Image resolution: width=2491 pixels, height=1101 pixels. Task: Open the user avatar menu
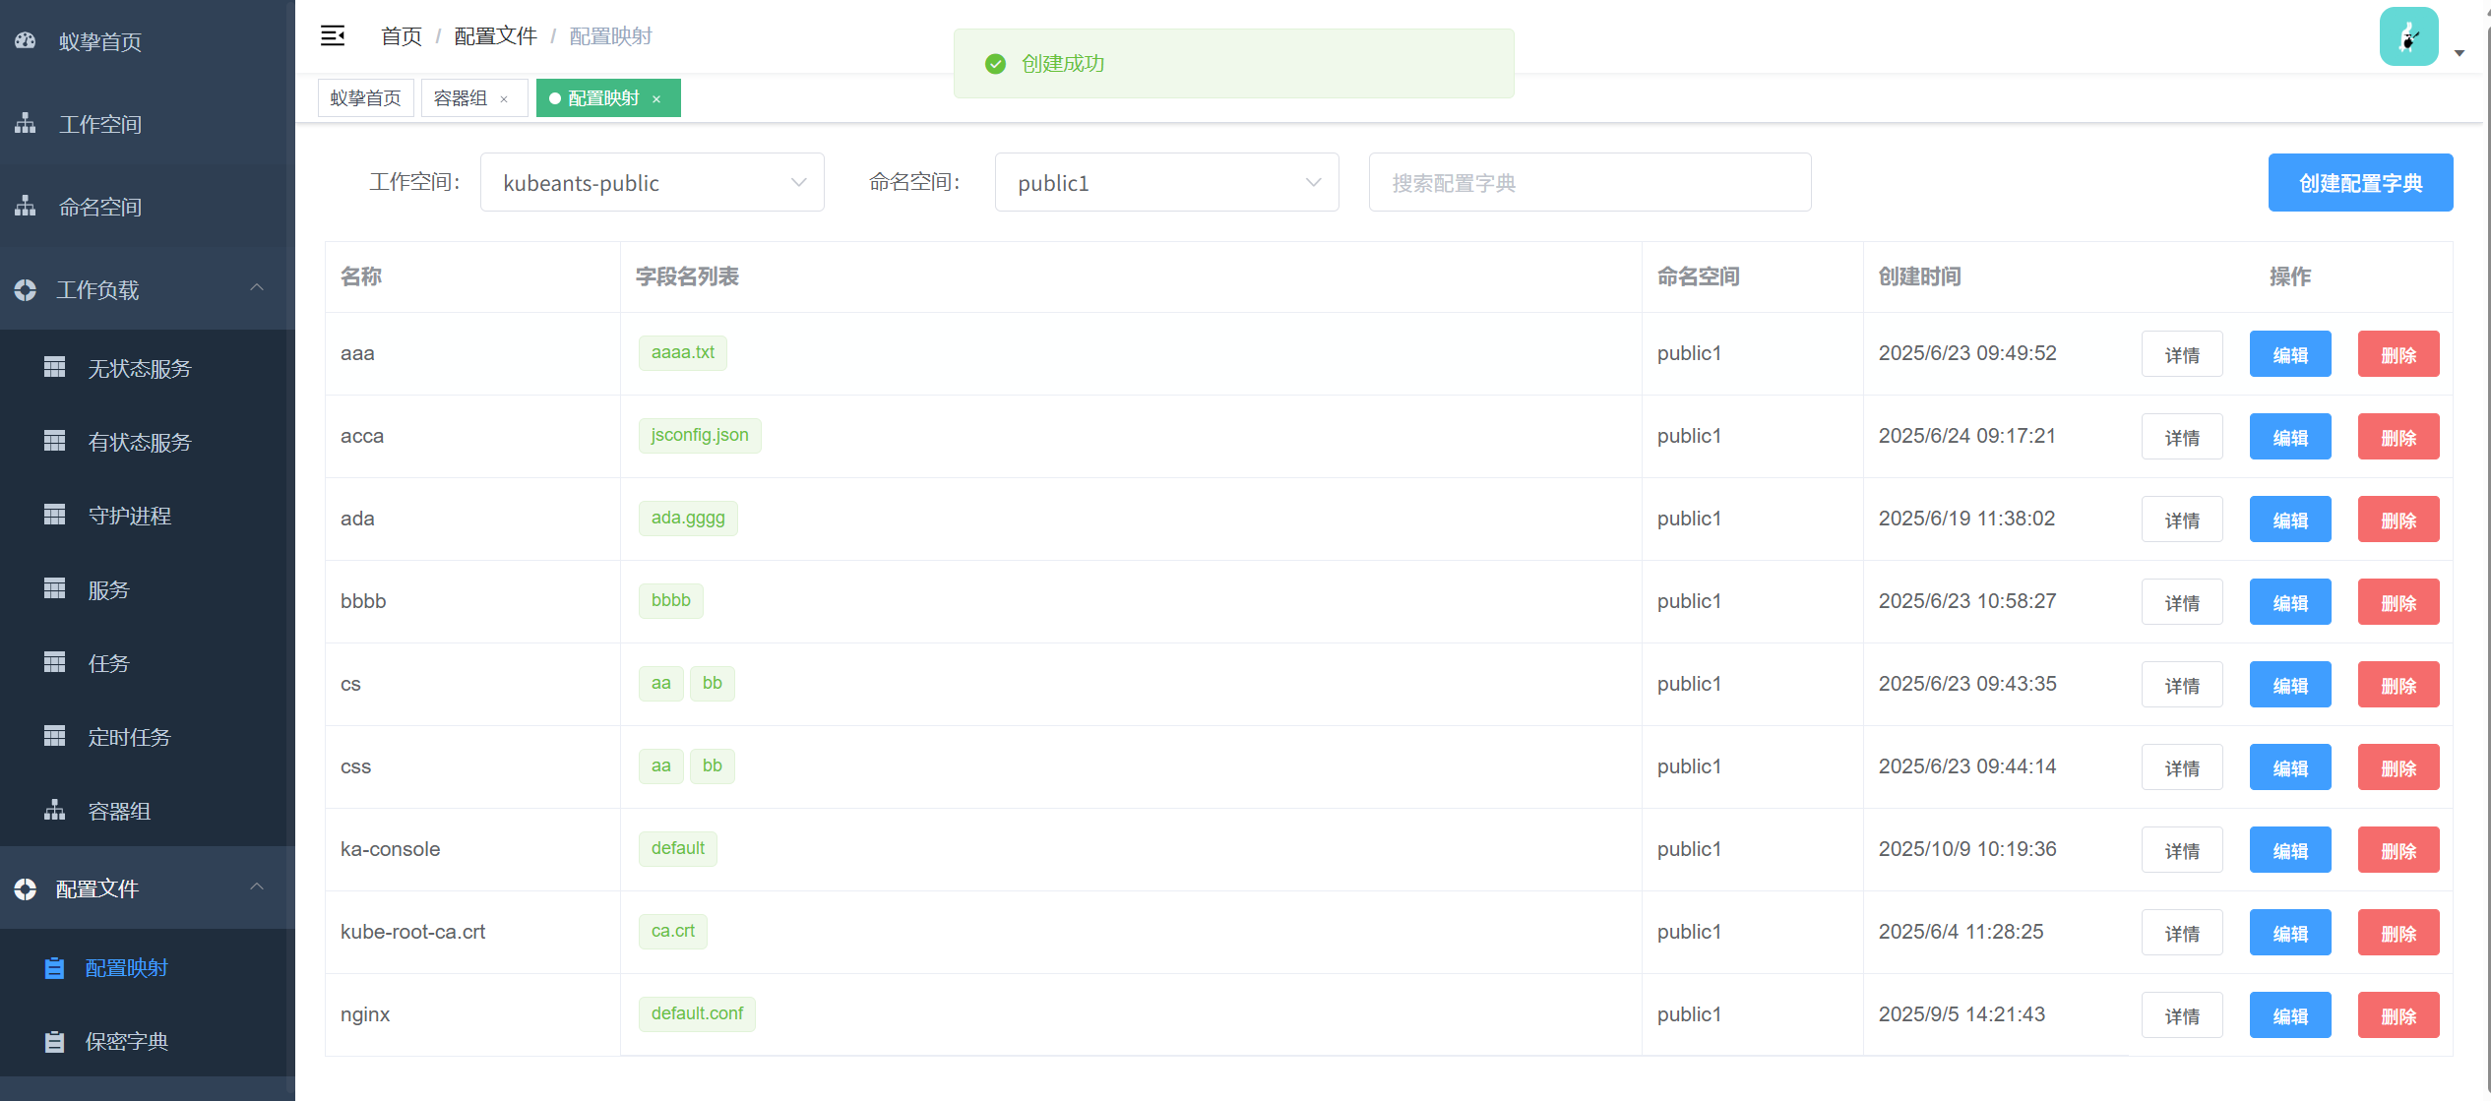(2408, 37)
